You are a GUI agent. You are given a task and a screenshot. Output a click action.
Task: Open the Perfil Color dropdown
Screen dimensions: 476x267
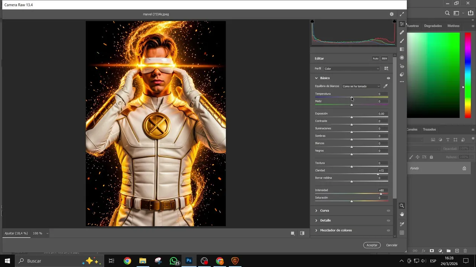point(351,69)
